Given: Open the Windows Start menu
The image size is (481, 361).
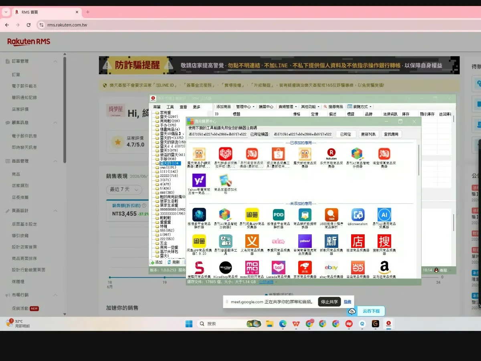Looking at the screenshot, I should click(x=189, y=324).
